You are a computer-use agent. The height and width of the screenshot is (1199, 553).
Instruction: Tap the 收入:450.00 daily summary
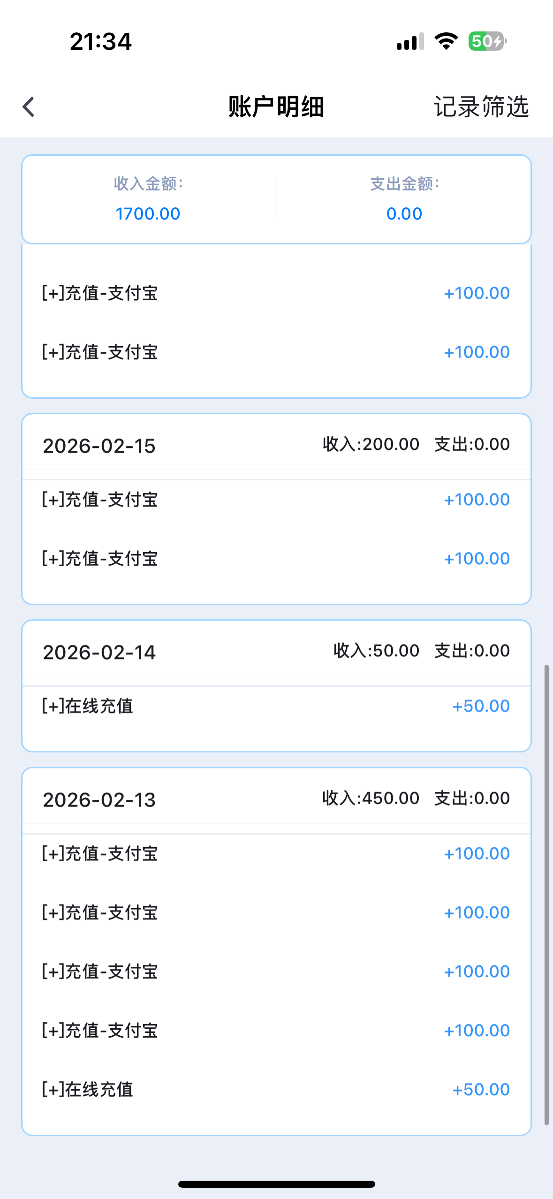tap(371, 798)
